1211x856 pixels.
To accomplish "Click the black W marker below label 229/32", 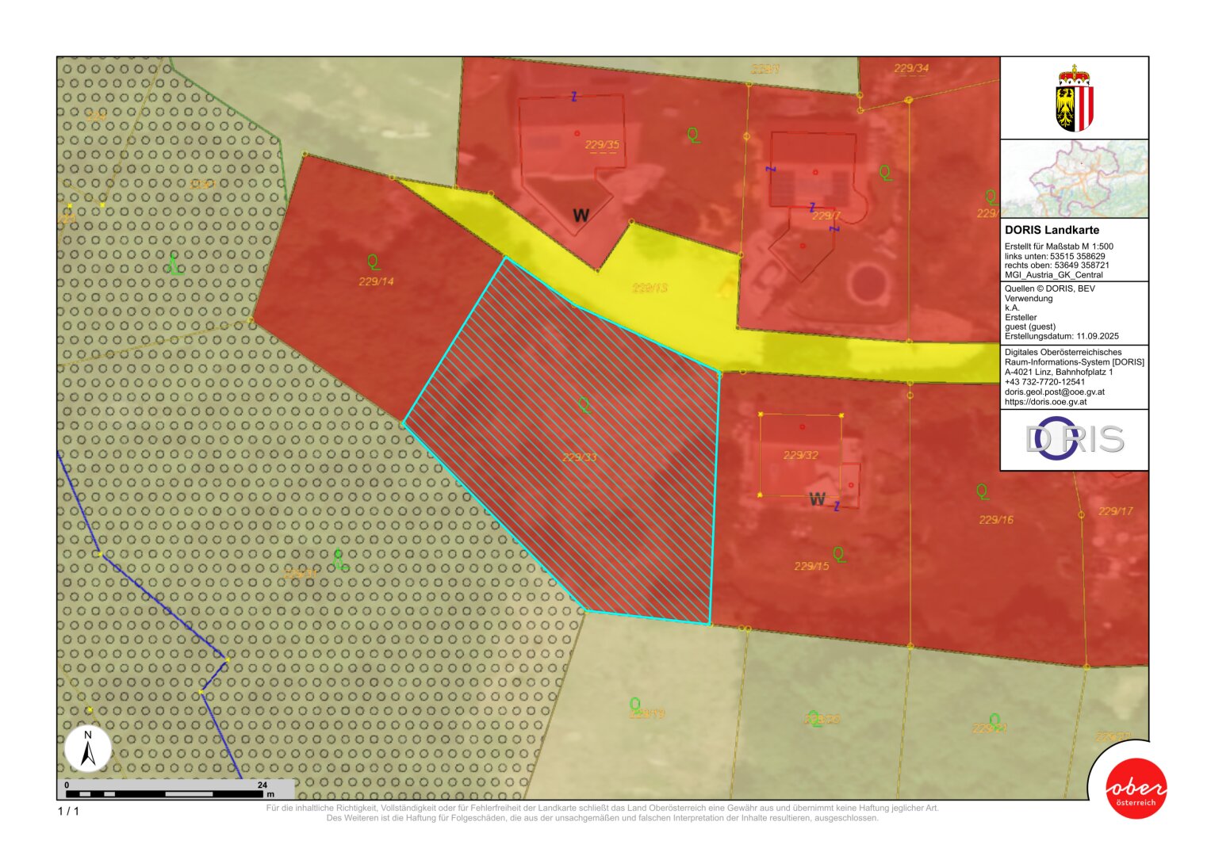I will (817, 499).
